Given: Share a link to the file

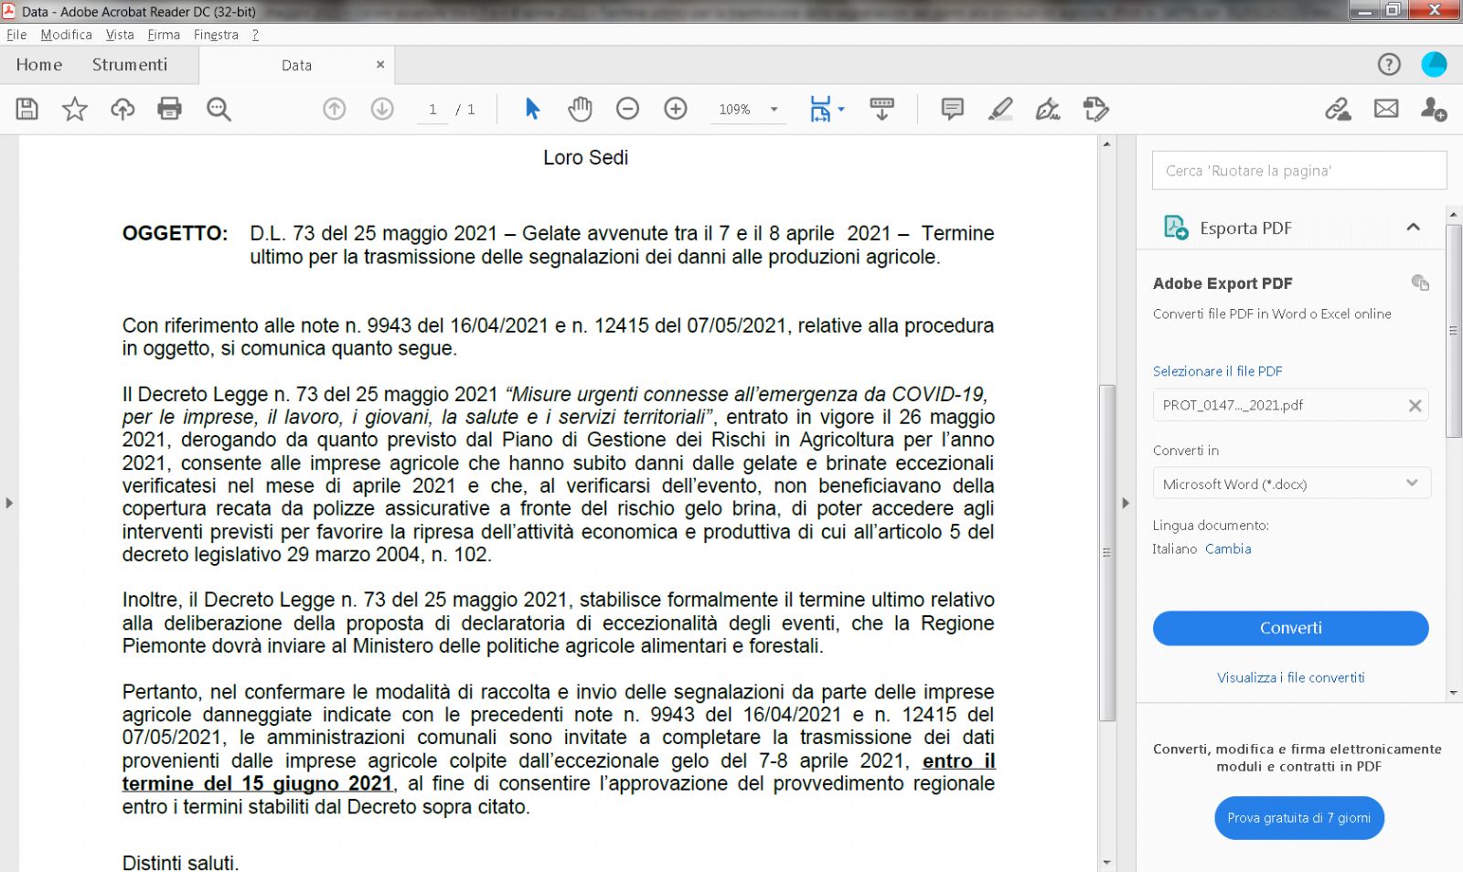Looking at the screenshot, I should 1339,109.
